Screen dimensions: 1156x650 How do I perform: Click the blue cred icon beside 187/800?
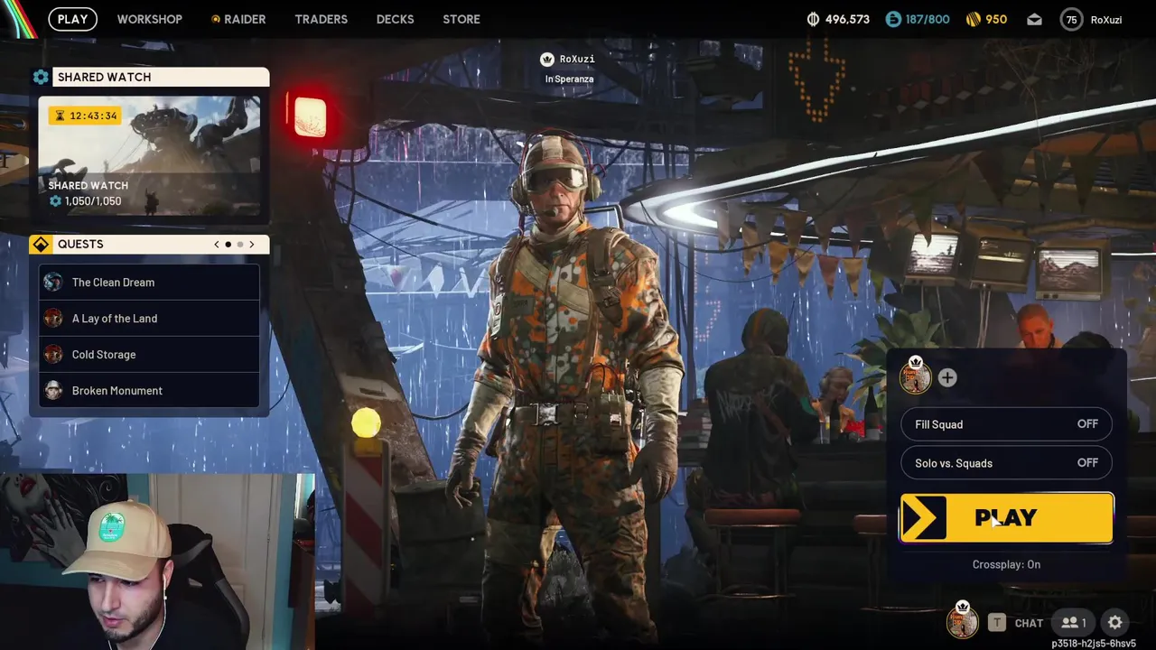click(x=893, y=19)
